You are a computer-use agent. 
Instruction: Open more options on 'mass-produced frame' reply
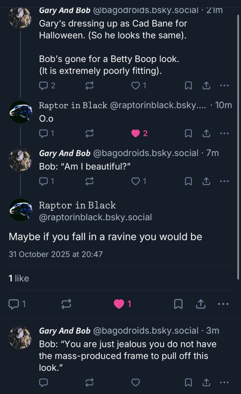pyautogui.click(x=224, y=382)
